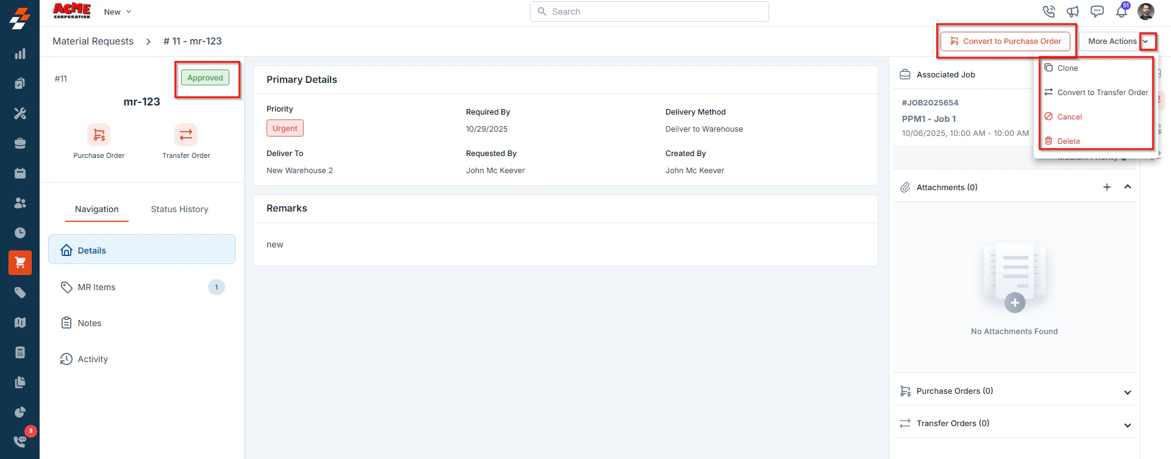The height and width of the screenshot is (459, 1171).
Task: Open the Activity navigation item
Action: point(141,359)
